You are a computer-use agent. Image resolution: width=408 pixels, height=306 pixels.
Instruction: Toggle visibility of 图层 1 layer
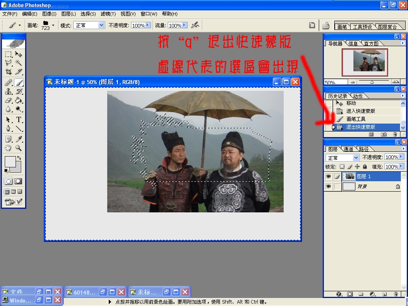click(328, 177)
